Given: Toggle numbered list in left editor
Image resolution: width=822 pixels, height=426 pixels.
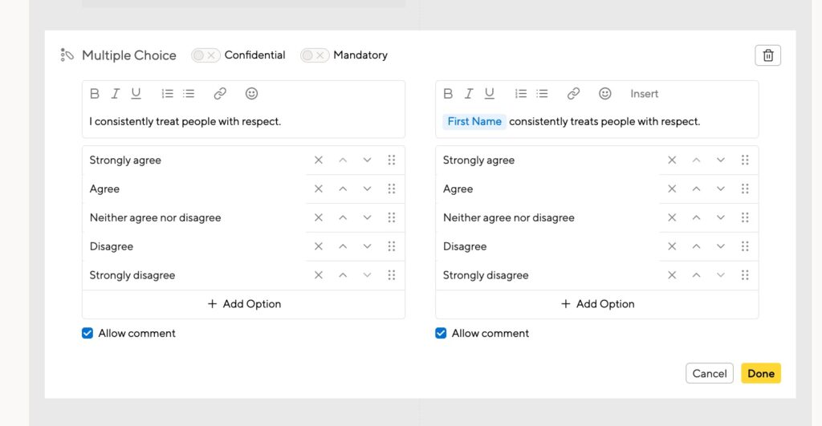Looking at the screenshot, I should [167, 94].
